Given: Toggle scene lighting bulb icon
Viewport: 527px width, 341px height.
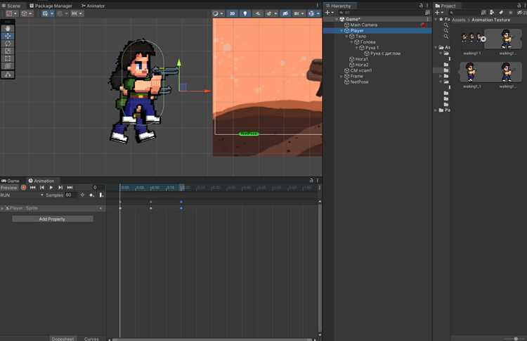Looking at the screenshot, I should (245, 13).
